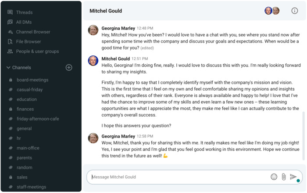The image size is (307, 193).
Task: Open File Browser icon
Action: [x=10, y=42]
